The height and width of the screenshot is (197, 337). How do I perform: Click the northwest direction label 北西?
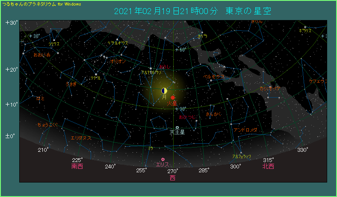coord(269,166)
